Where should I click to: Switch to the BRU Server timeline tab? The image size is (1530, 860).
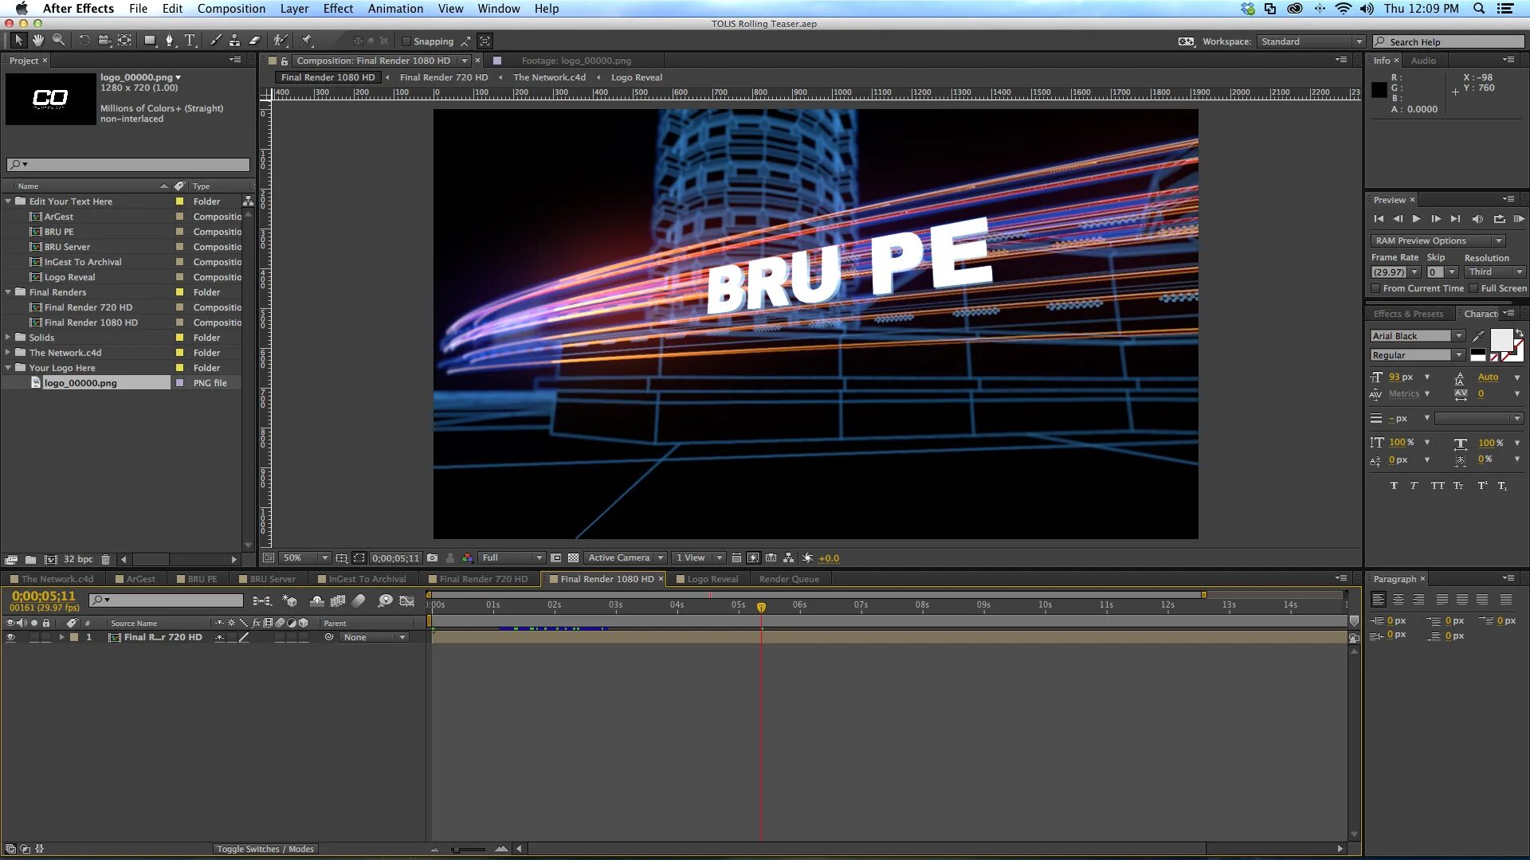(x=272, y=579)
